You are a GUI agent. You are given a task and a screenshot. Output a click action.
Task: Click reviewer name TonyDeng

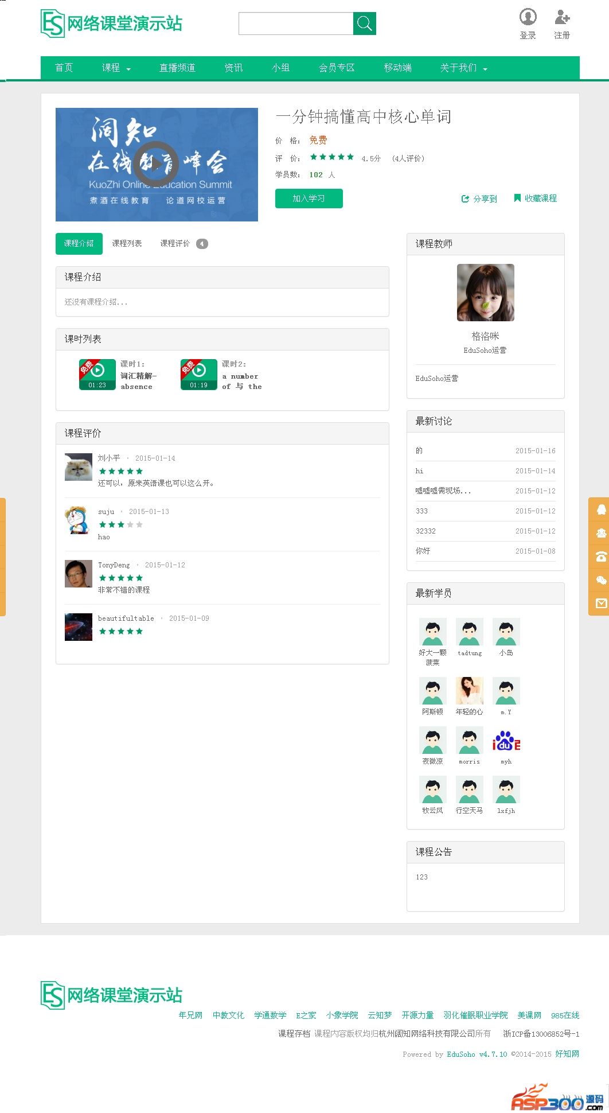point(114,565)
